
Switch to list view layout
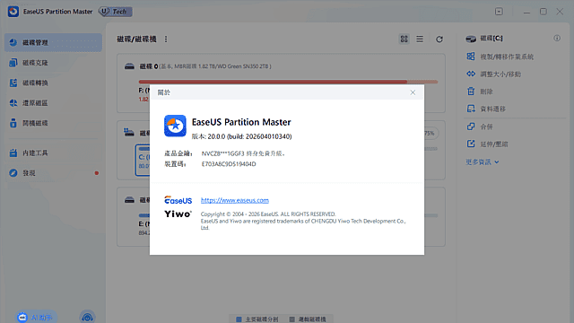point(420,39)
